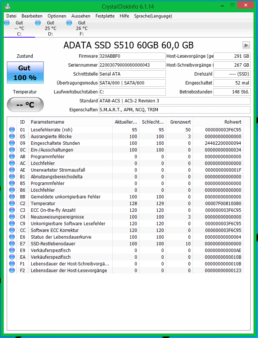258x338 pixels.
Task: Click the Host-Lesevorgänge value 291 GB
Action: pyautogui.click(x=232, y=56)
